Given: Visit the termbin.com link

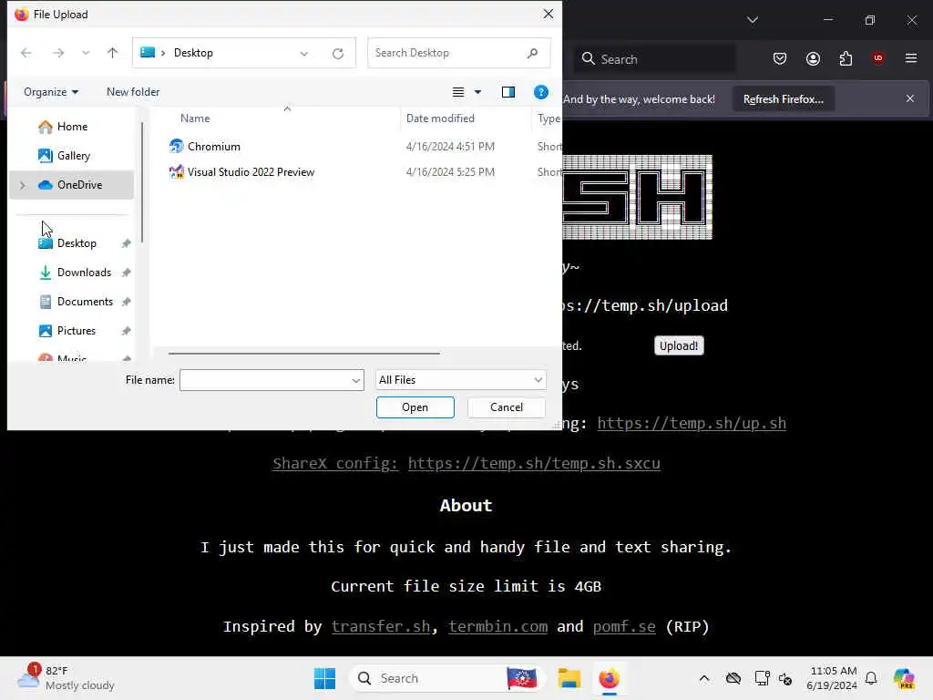Looking at the screenshot, I should [x=498, y=626].
